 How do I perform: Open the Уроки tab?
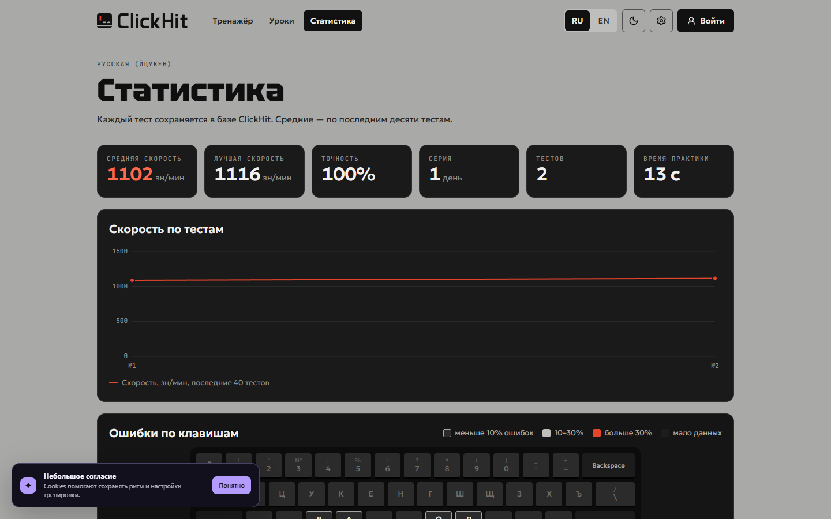pyautogui.click(x=282, y=21)
